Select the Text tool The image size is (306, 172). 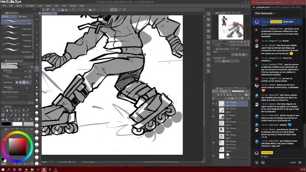pyautogui.click(x=23, y=119)
